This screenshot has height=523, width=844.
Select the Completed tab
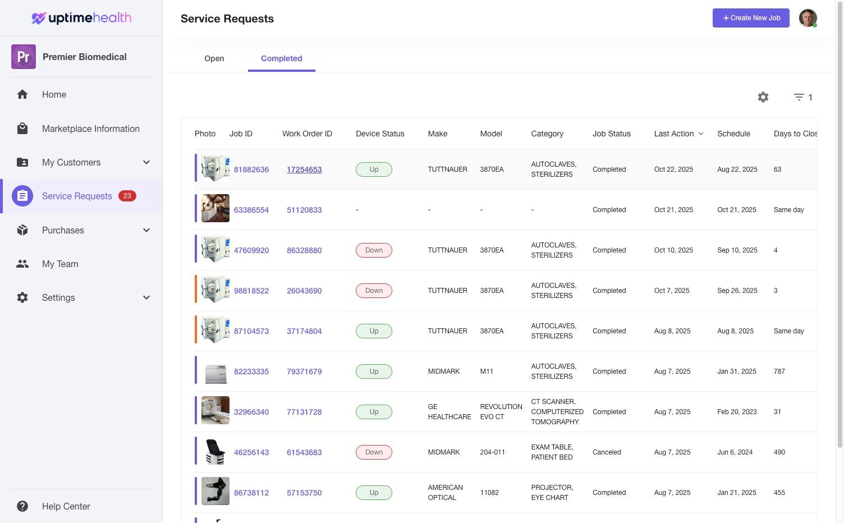(x=282, y=58)
